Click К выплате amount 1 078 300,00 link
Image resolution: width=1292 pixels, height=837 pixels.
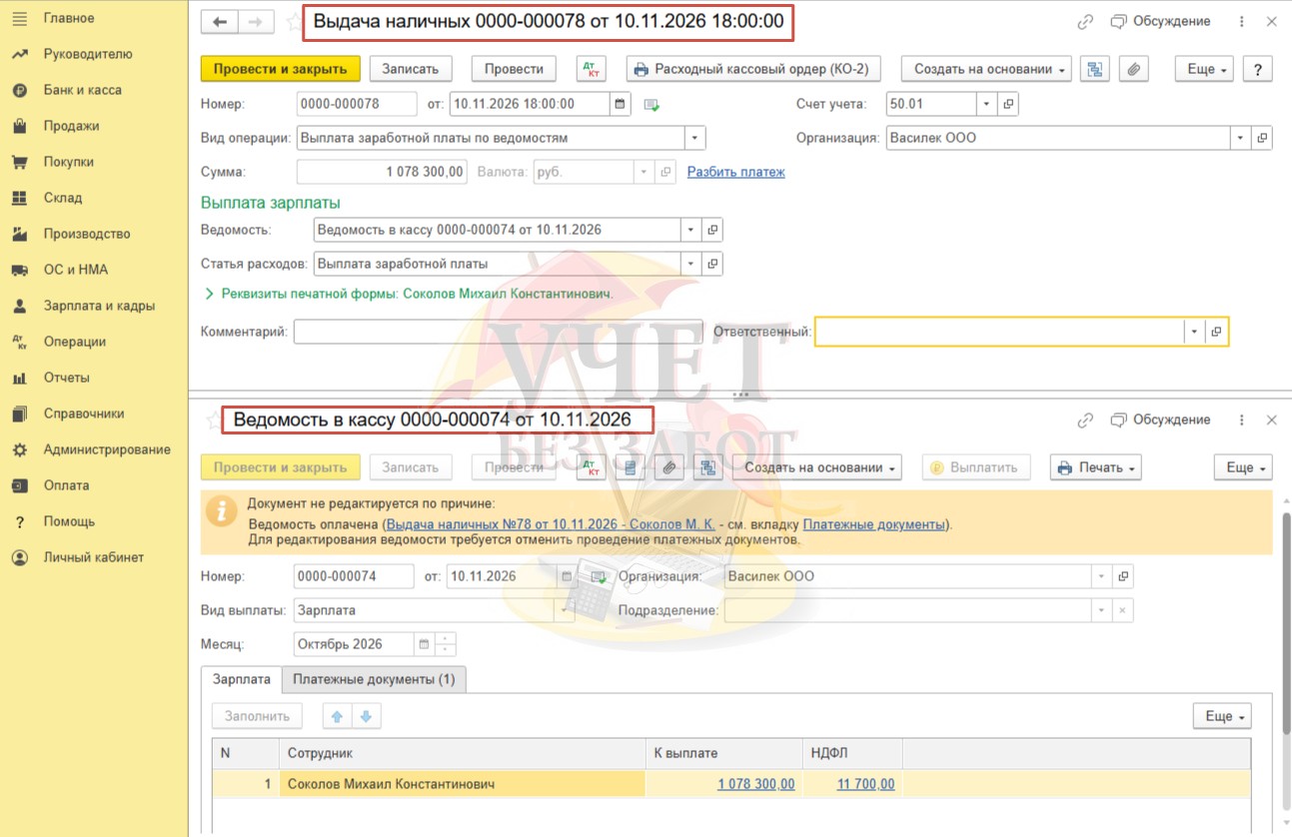click(x=756, y=784)
